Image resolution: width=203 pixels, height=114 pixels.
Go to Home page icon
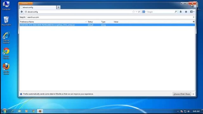(x=186, y=12)
